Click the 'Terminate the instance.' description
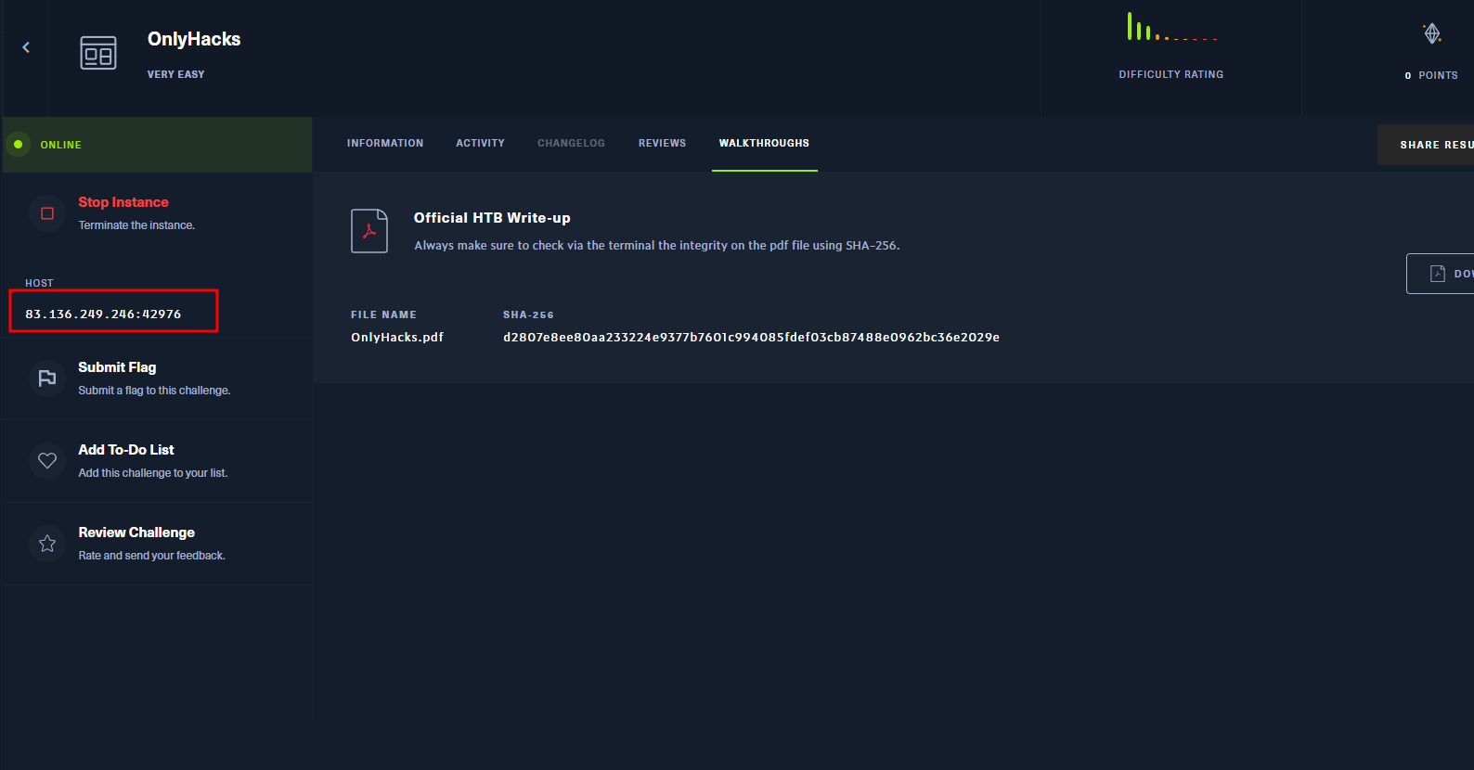Viewport: 1474px width, 770px height. (x=136, y=225)
